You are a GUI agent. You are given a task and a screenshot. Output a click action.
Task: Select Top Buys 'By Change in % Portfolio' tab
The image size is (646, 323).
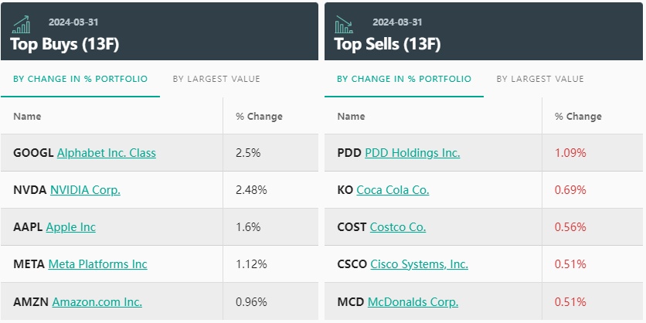(x=80, y=79)
